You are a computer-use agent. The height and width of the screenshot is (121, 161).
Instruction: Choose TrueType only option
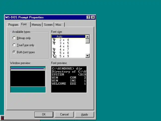[x=23, y=45]
